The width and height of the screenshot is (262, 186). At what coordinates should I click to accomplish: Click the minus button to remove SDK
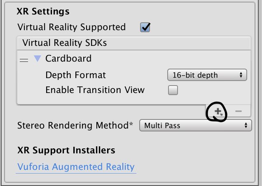click(x=239, y=111)
